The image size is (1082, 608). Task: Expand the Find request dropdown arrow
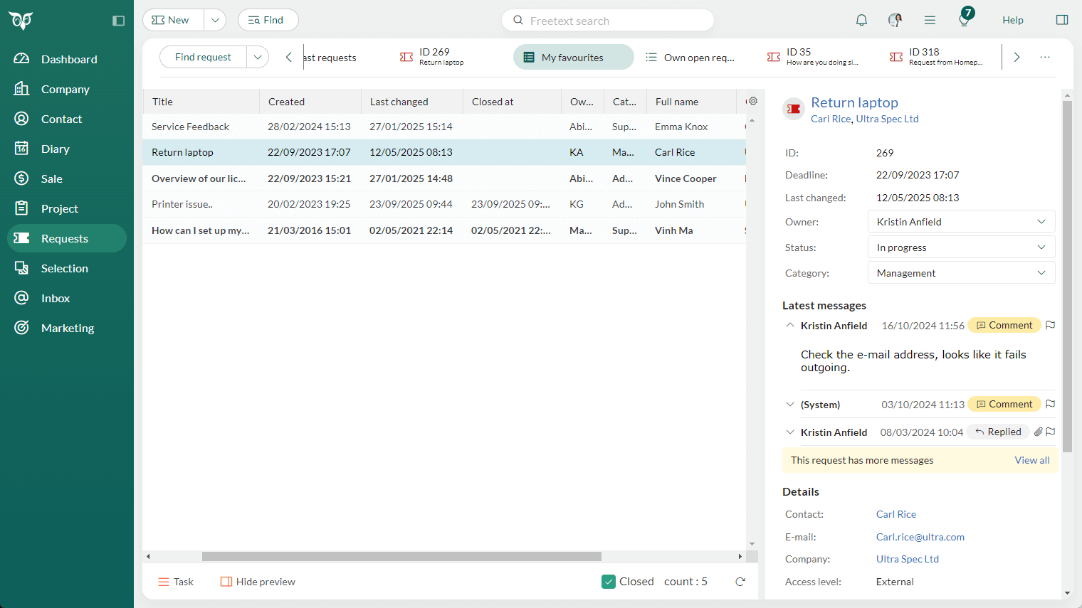[258, 57]
